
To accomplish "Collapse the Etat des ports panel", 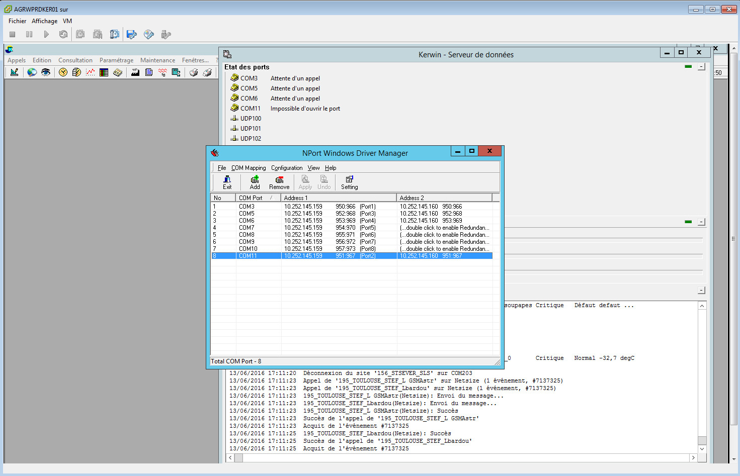I will tap(701, 67).
